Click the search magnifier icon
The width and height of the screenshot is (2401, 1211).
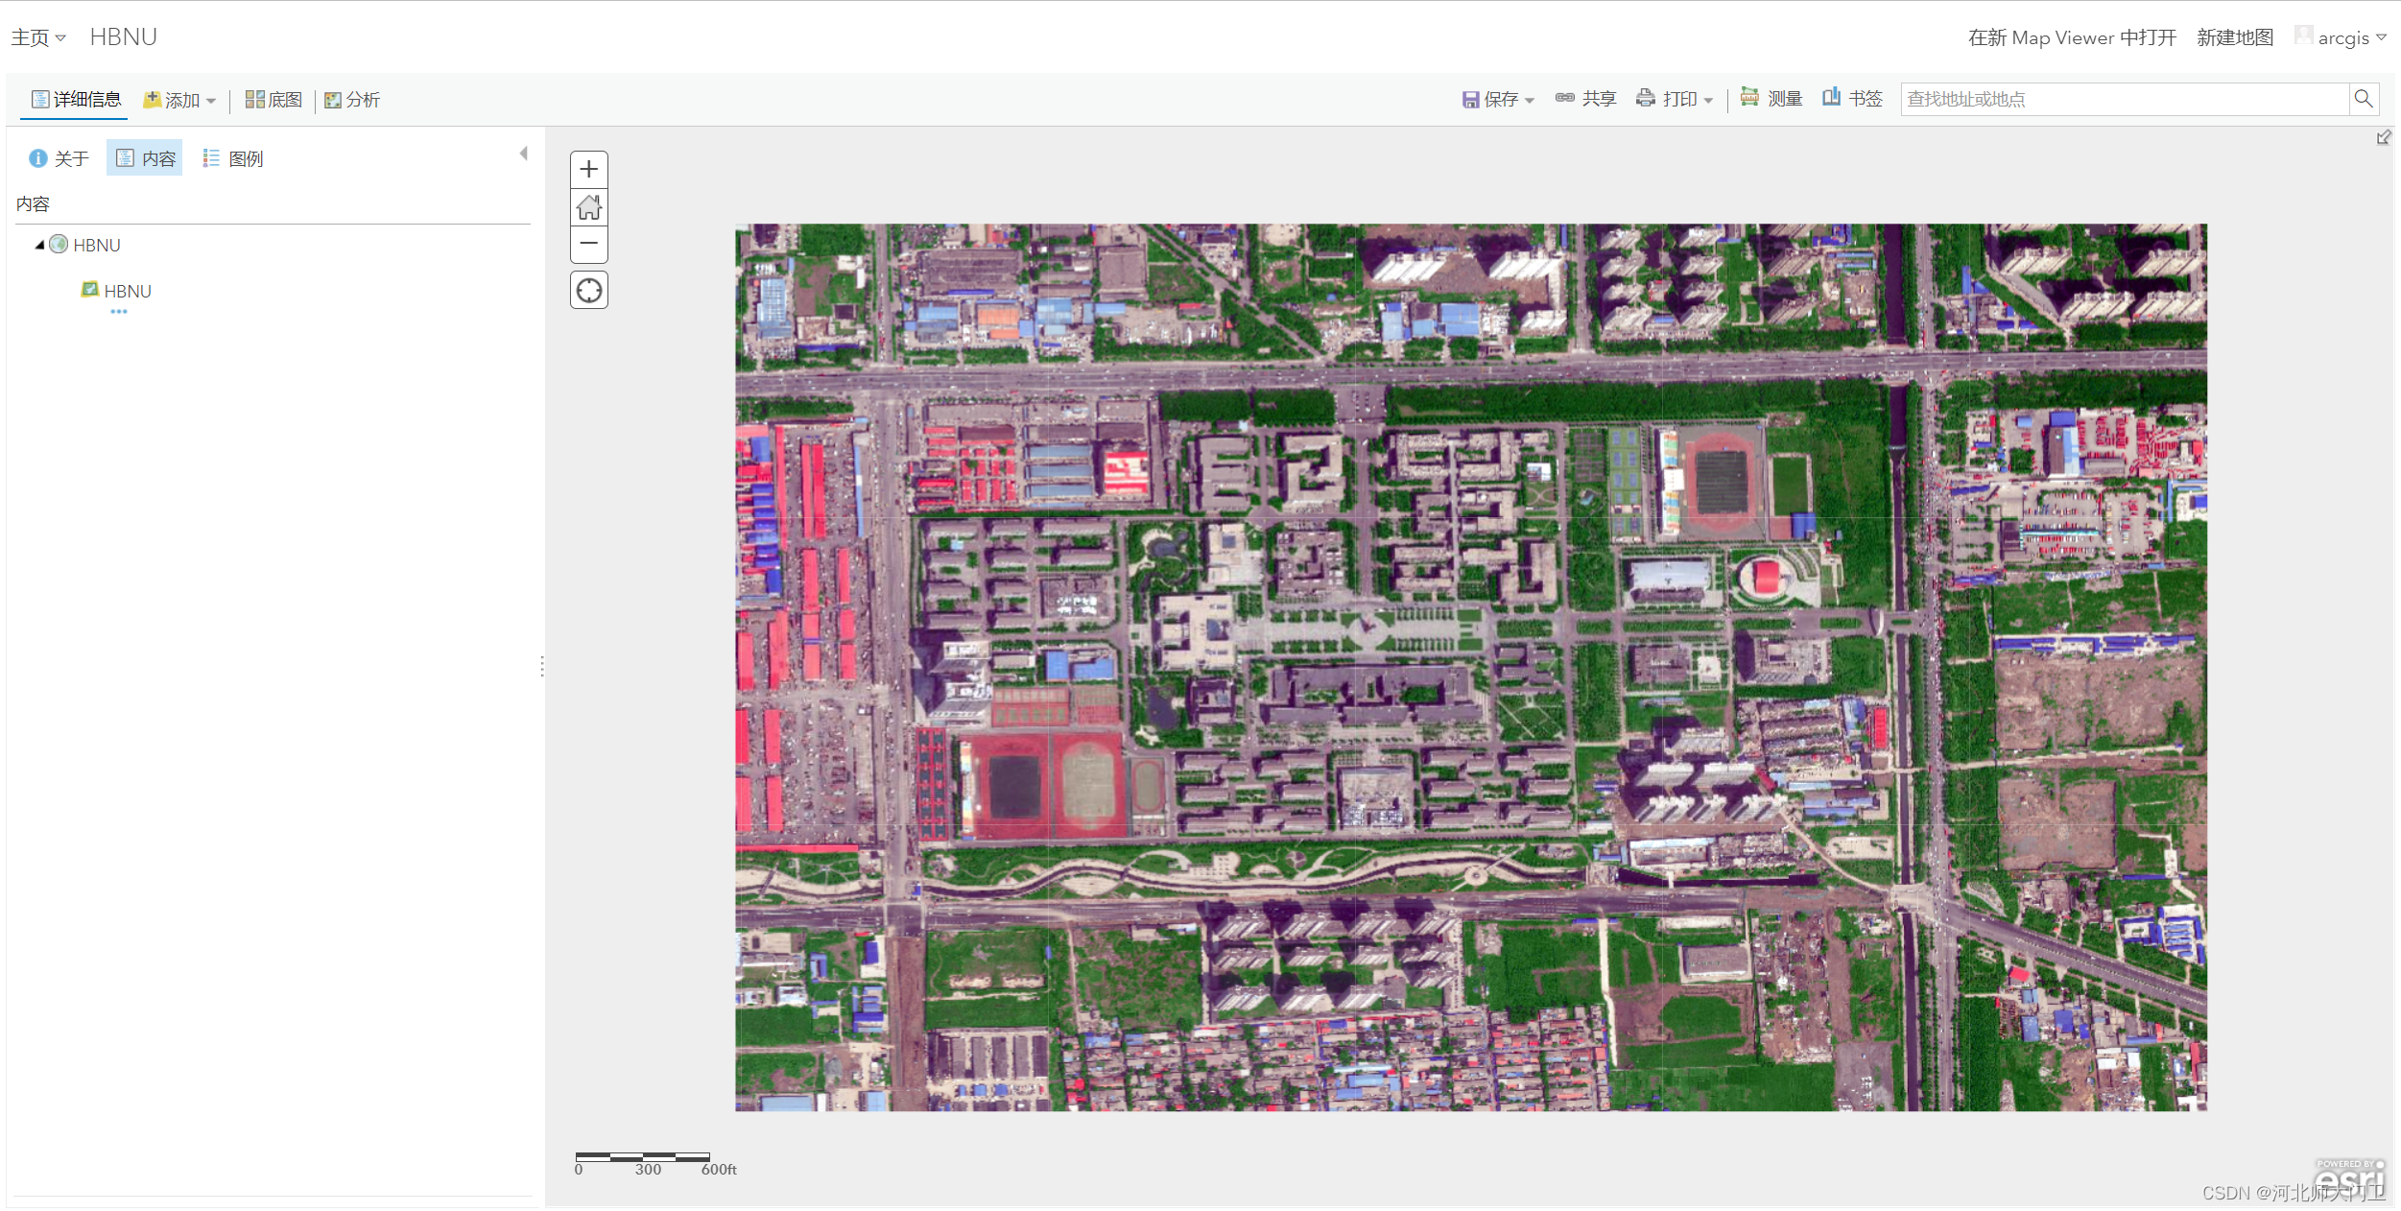click(2364, 99)
